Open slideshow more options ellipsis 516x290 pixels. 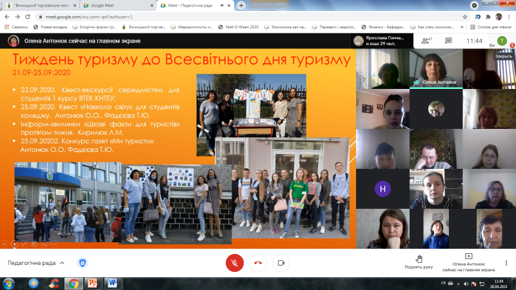click(x=54, y=244)
